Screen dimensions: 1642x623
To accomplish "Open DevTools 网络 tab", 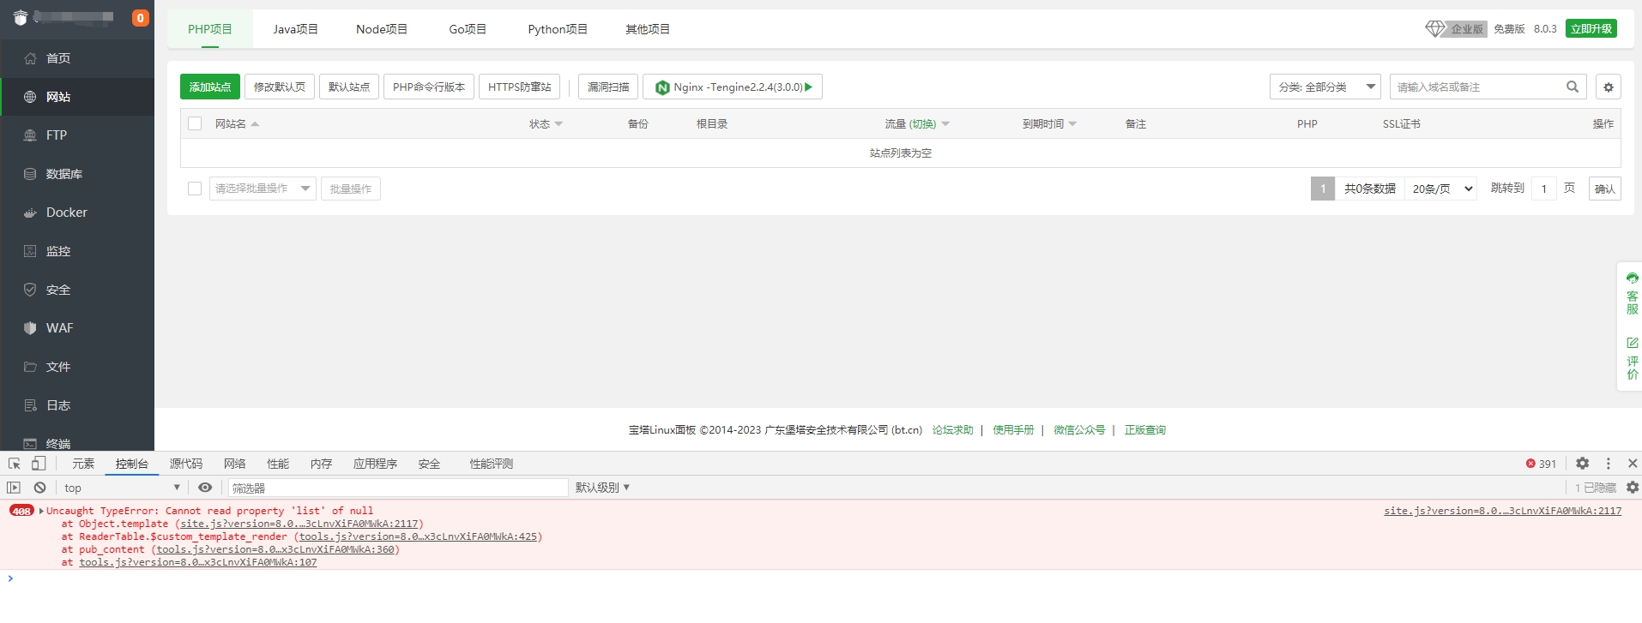I will [234, 464].
